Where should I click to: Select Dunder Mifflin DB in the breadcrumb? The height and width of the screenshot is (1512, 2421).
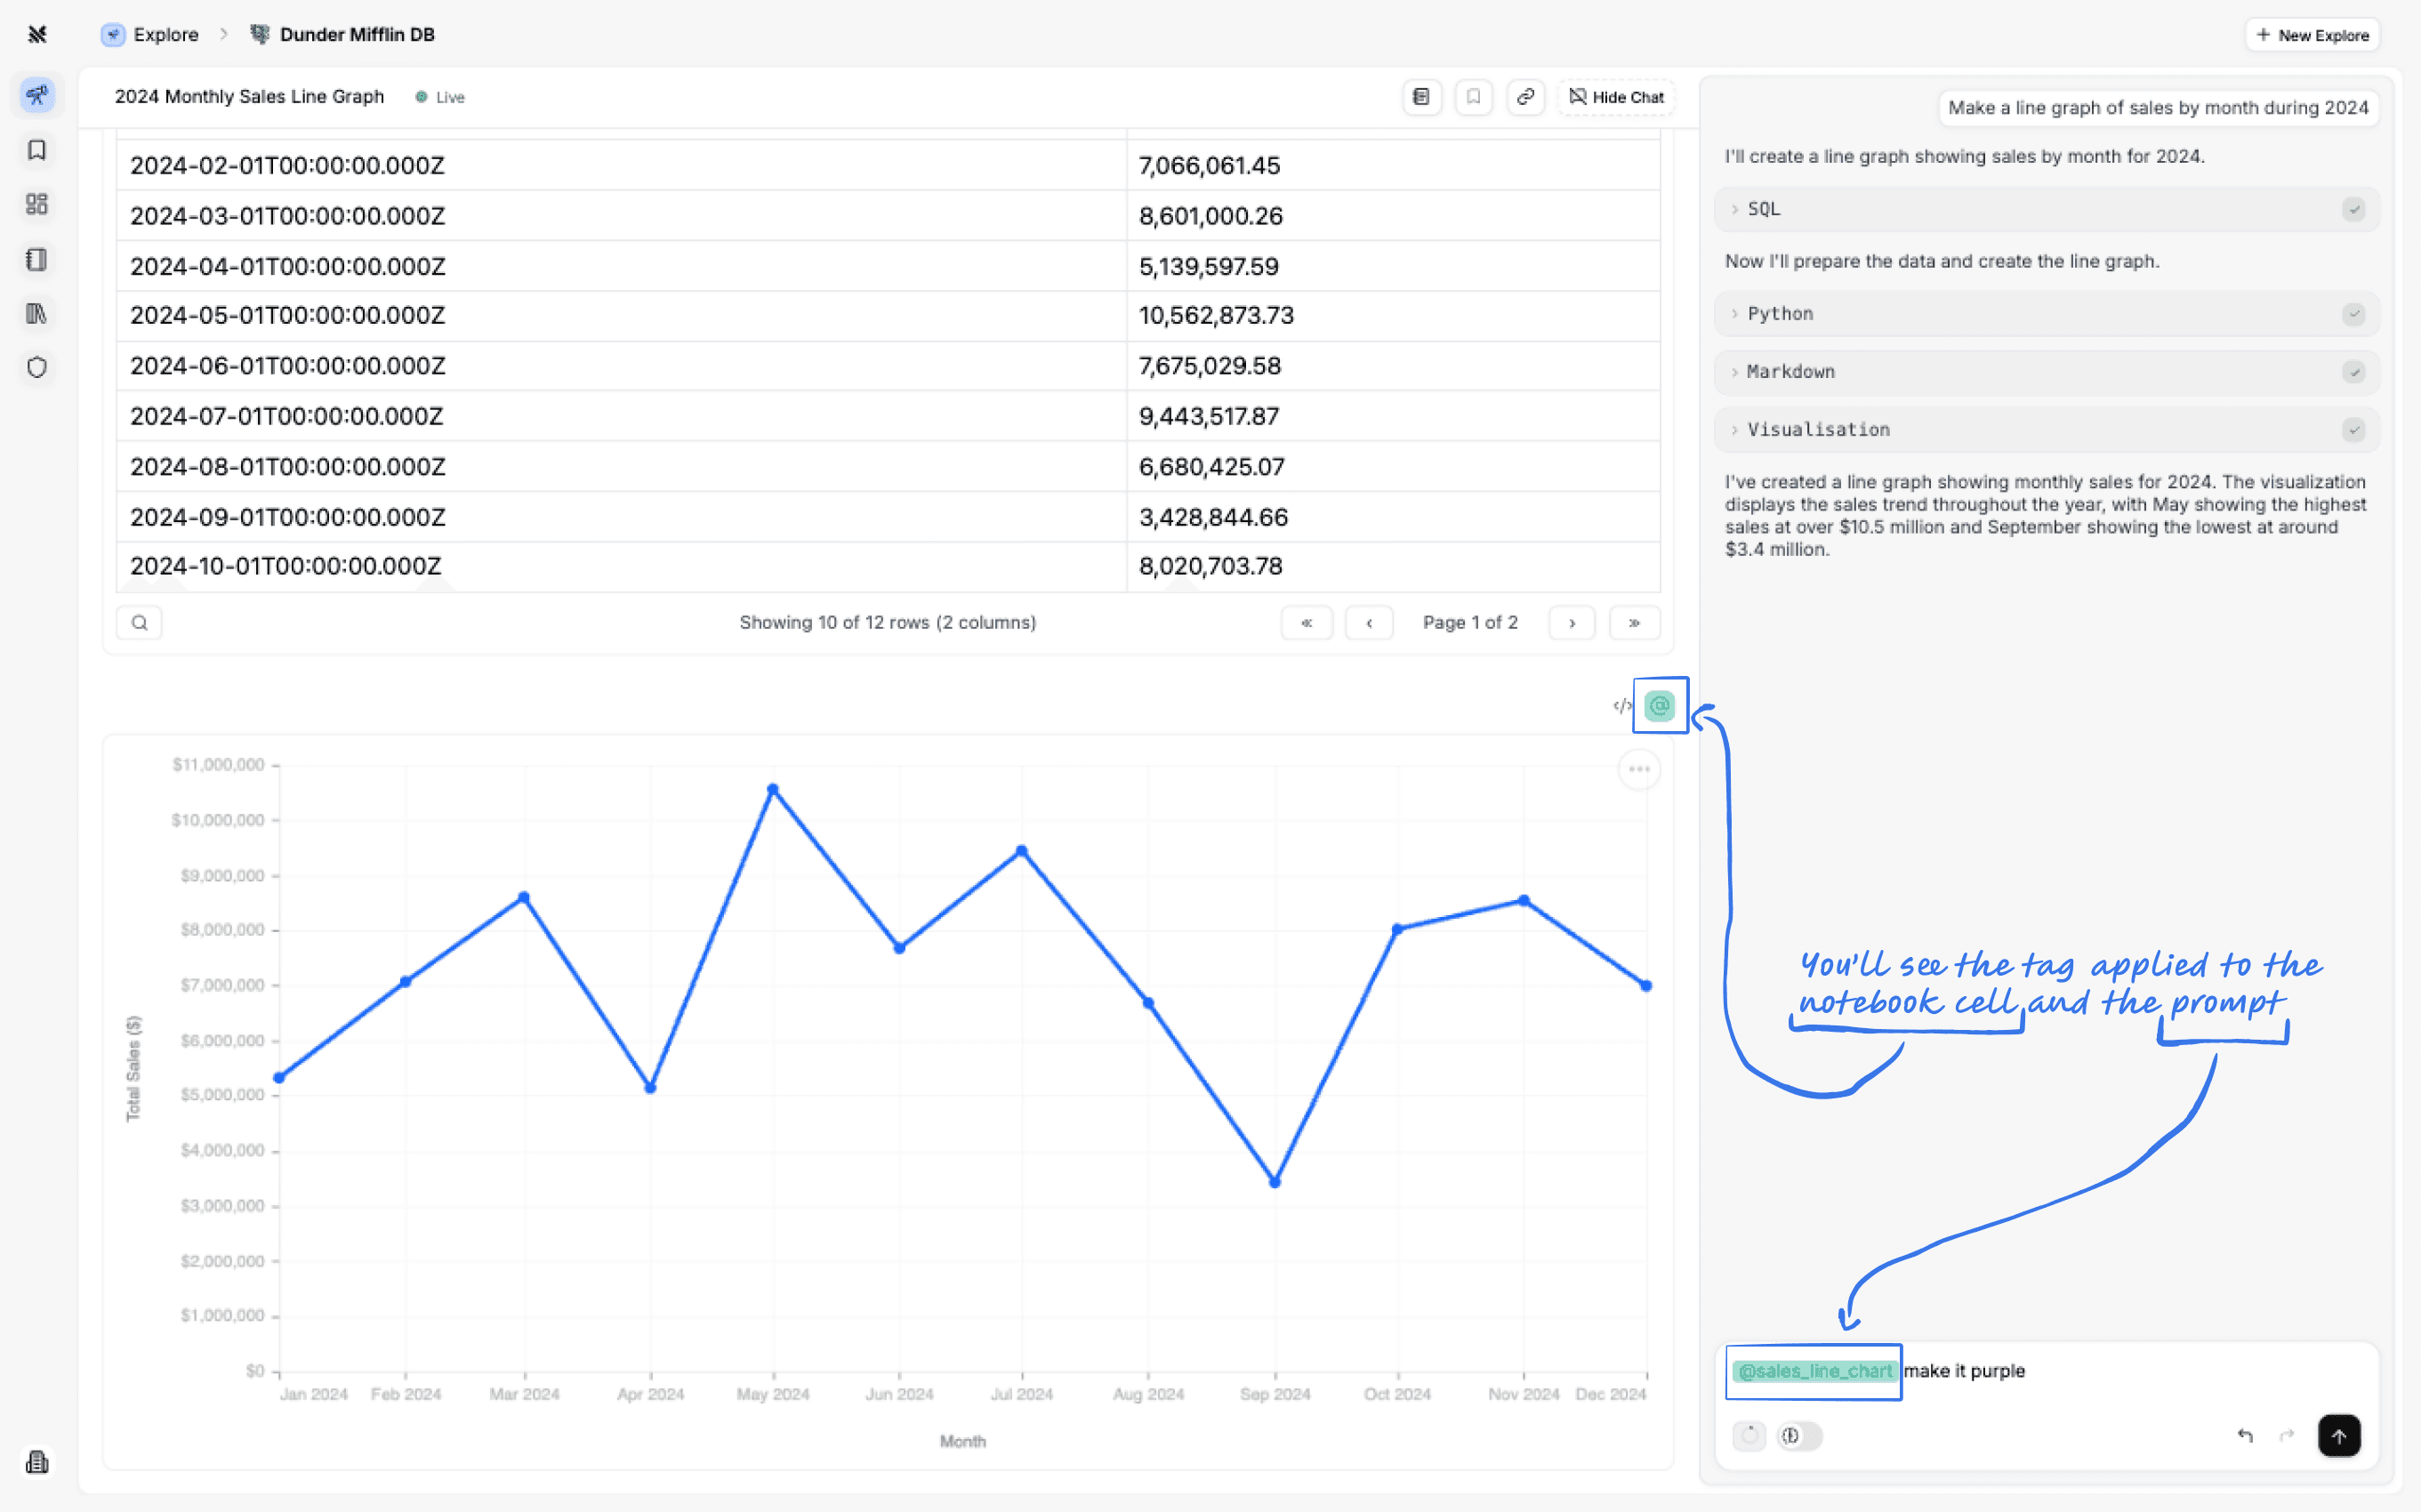pyautogui.click(x=356, y=34)
